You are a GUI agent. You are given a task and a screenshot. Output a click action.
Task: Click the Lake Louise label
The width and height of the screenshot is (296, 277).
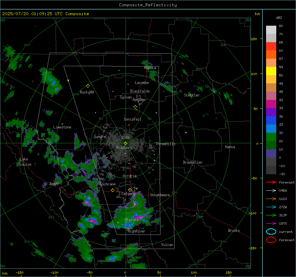[25, 162]
